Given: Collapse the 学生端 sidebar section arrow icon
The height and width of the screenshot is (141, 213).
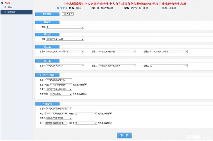Looking at the screenshot, I should click(2, 3).
